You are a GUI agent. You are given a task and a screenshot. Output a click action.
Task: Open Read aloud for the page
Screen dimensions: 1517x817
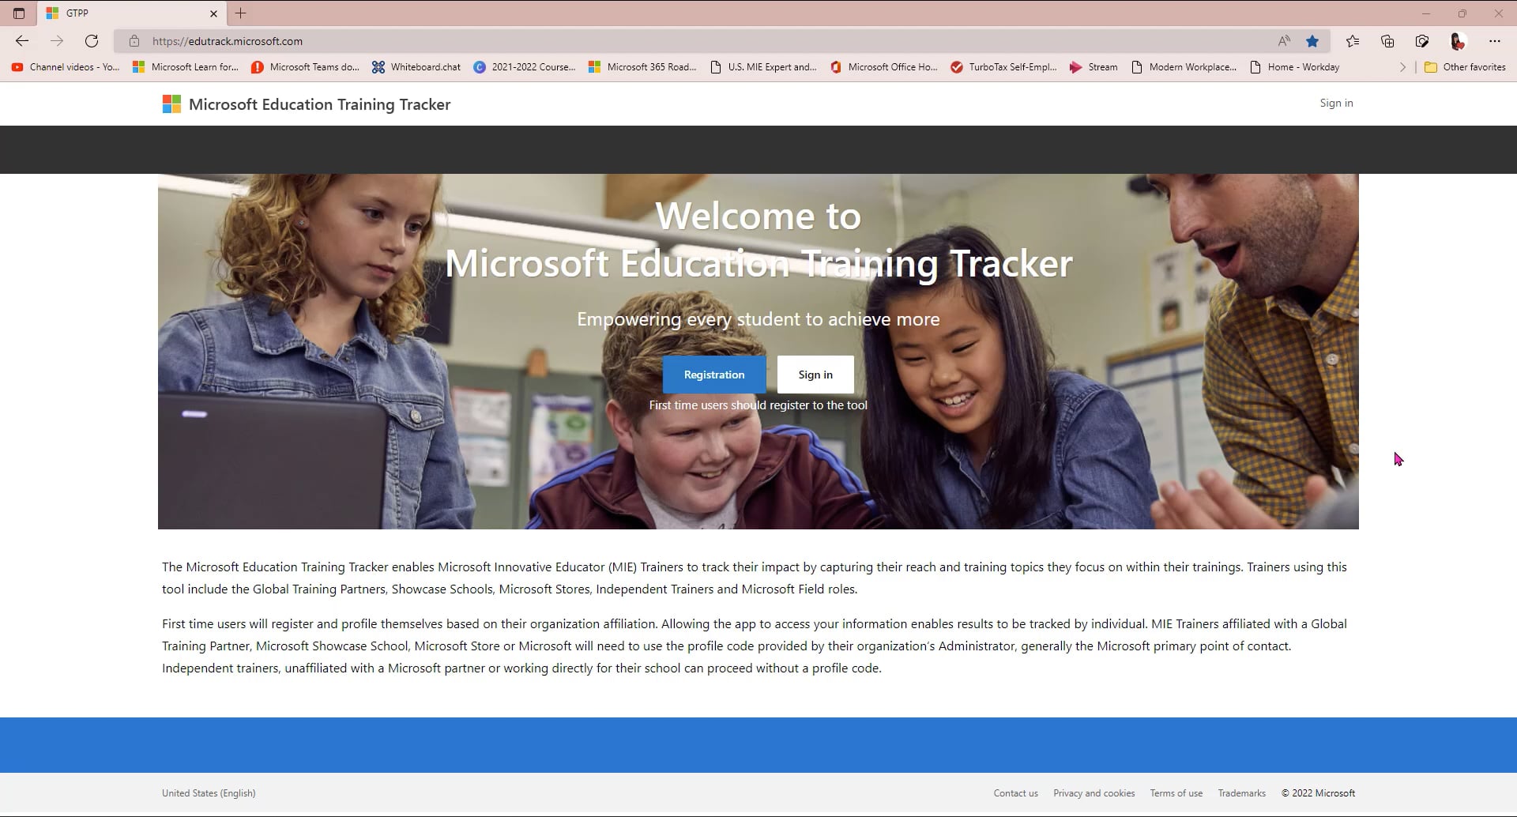[x=1282, y=40]
